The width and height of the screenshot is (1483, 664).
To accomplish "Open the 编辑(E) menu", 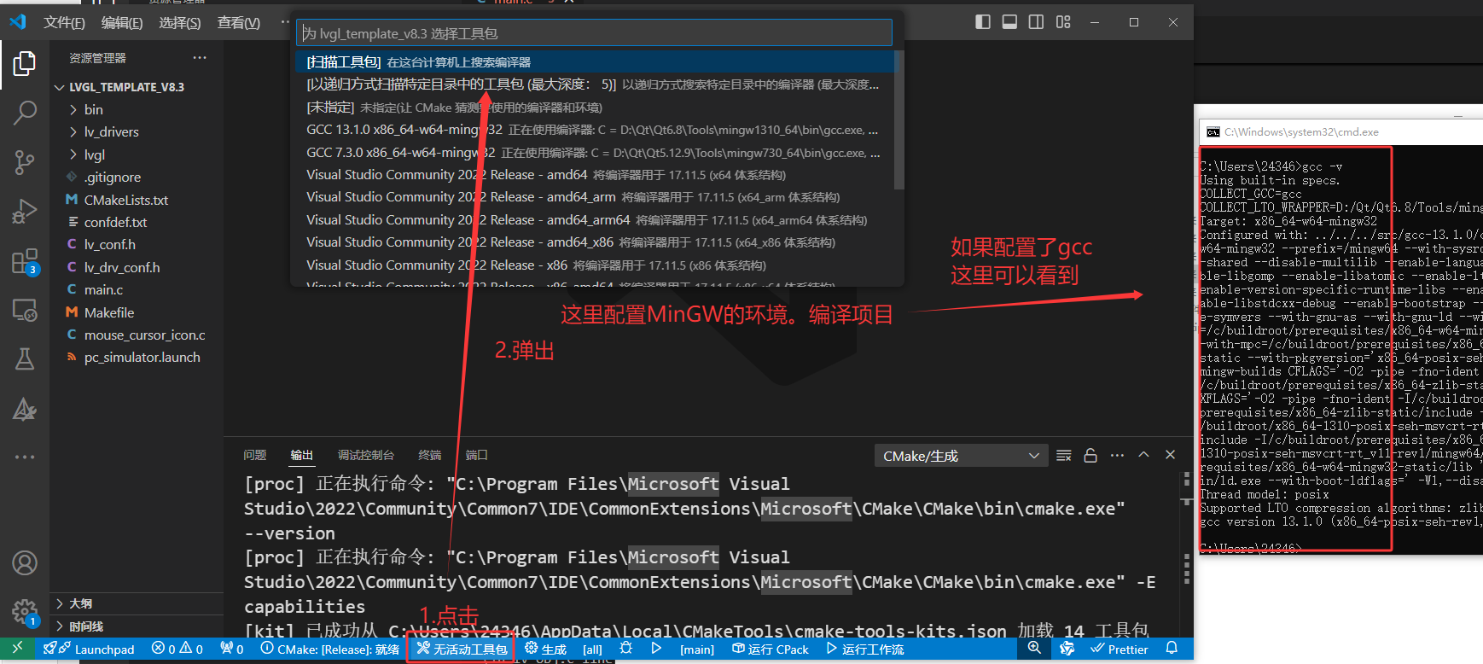I will click(x=122, y=22).
